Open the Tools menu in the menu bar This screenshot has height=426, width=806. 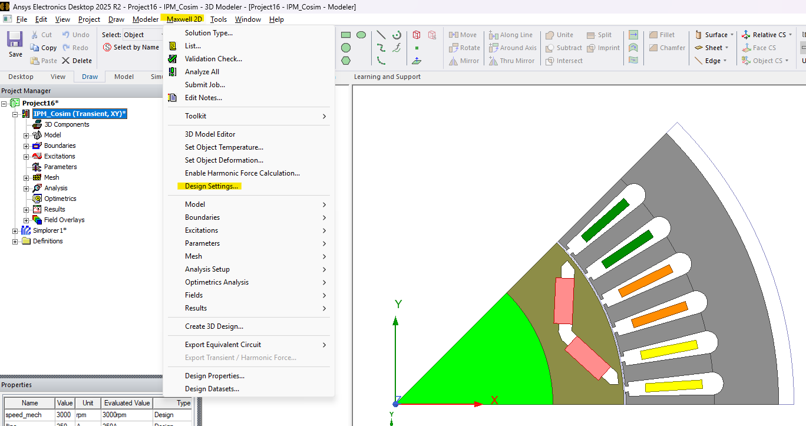click(x=218, y=19)
